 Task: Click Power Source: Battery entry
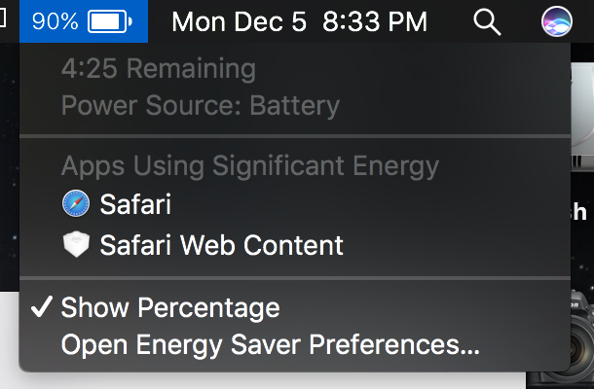[x=200, y=105]
